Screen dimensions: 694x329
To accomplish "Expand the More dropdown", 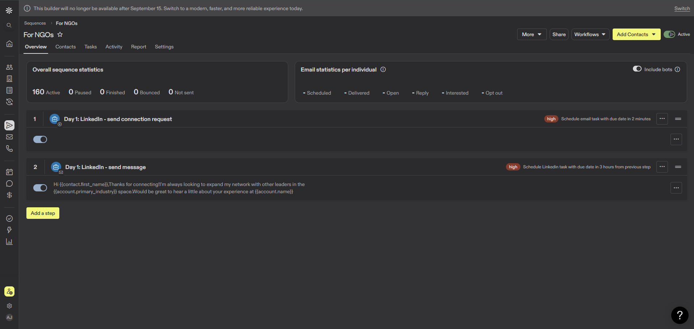I will pos(532,34).
